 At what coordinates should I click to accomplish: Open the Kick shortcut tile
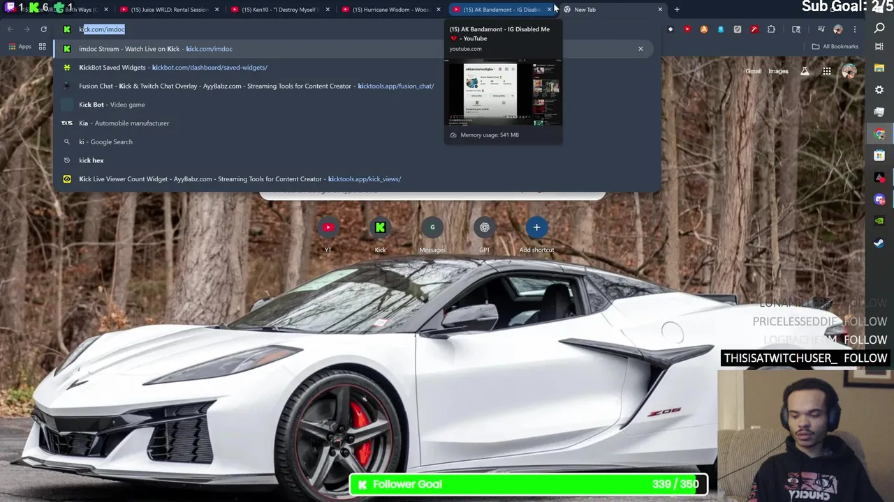[x=380, y=235]
